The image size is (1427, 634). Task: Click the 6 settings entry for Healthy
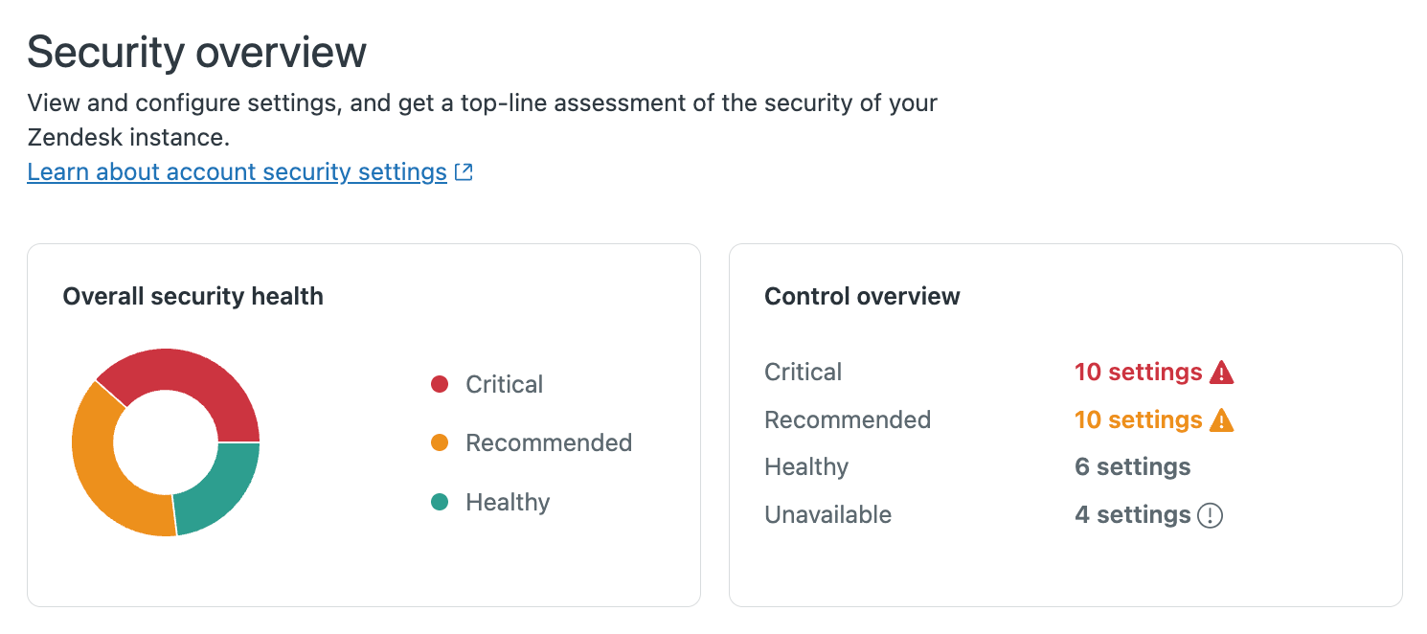click(1132, 466)
